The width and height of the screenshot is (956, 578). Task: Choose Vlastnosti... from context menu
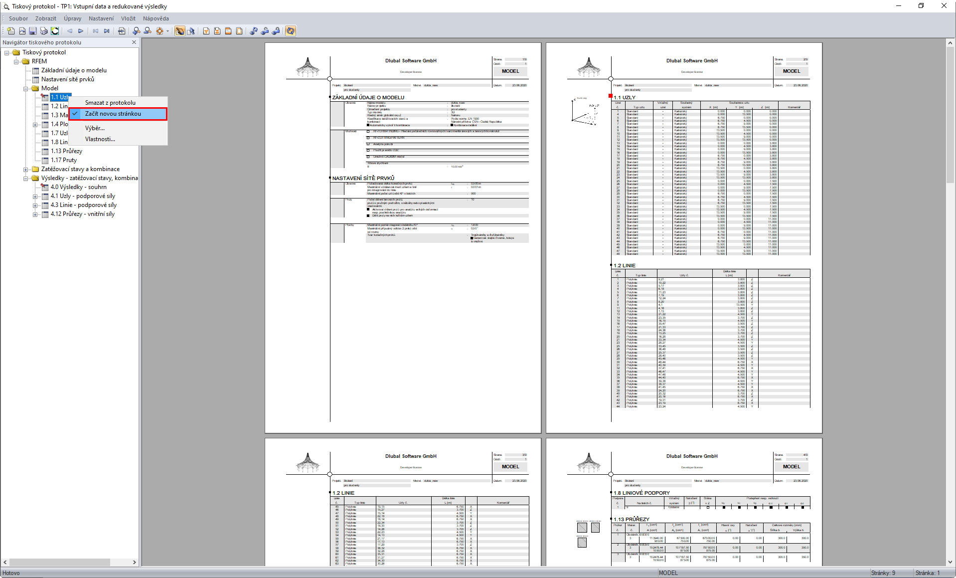coord(118,139)
